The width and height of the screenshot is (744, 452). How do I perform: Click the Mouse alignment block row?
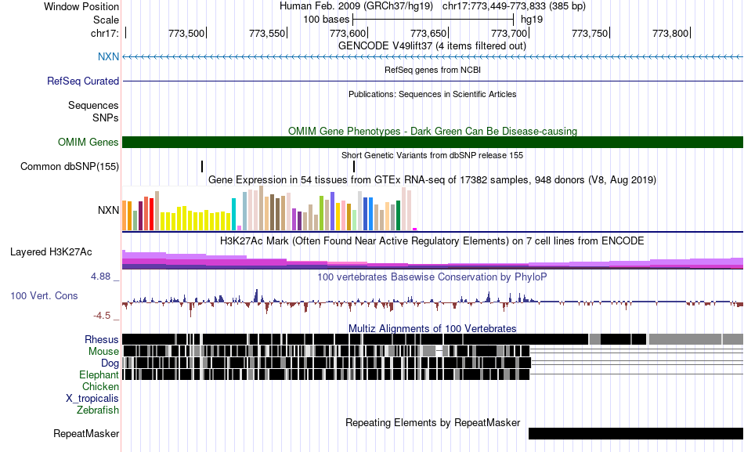click(433, 351)
